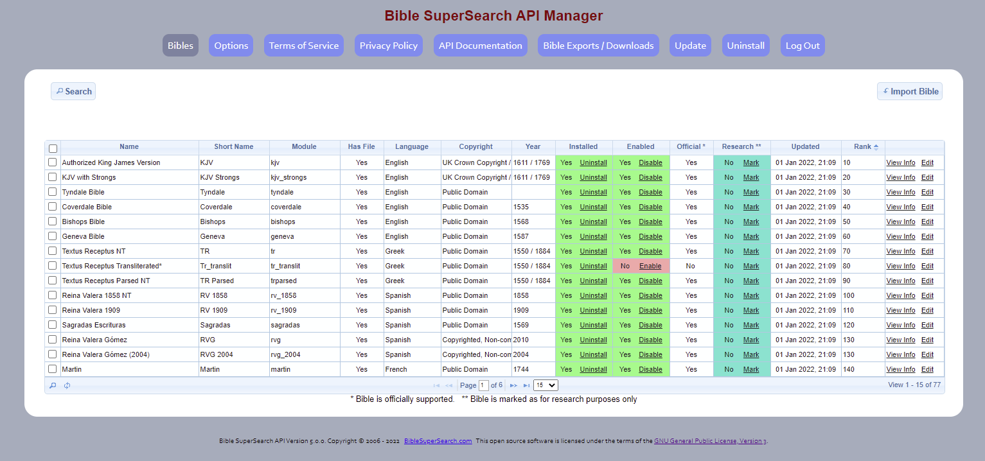Viewport: 985px width, 461px height.
Task: Open the BibleSuperSearch.com footer link
Action: 438,441
